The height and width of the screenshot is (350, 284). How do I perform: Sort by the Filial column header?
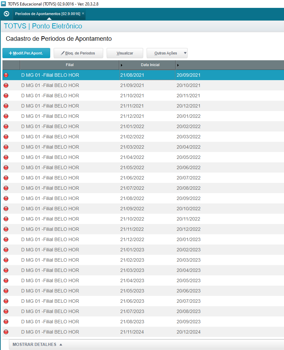tap(69, 65)
